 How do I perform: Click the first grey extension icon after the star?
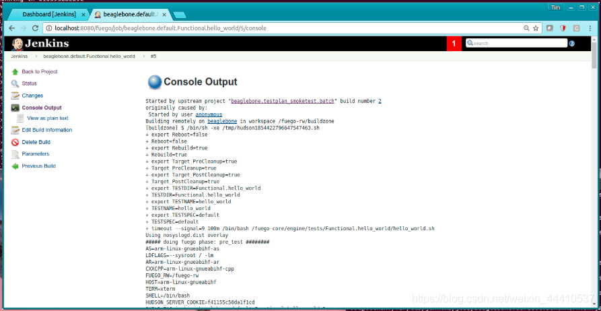[x=549, y=28]
